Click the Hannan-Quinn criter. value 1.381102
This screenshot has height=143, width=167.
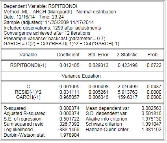click(151, 130)
